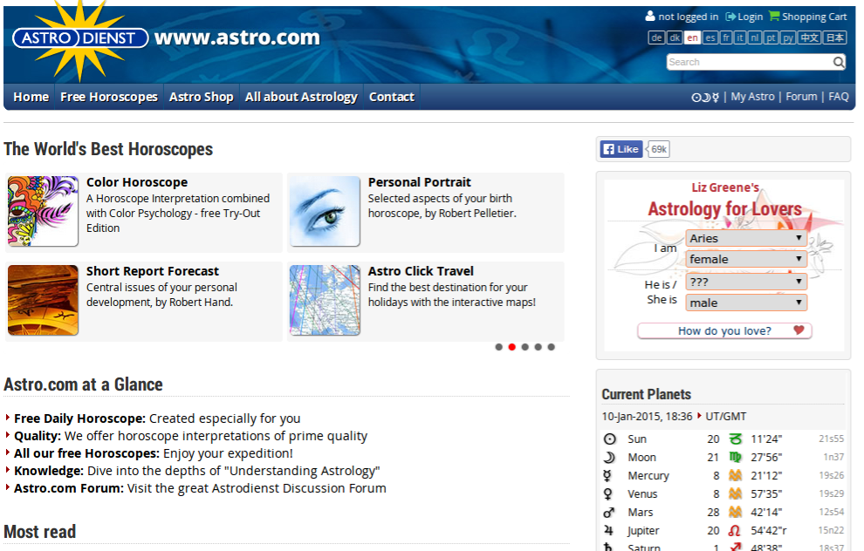Click the How do you love? button
The height and width of the screenshot is (551, 864).
724,330
